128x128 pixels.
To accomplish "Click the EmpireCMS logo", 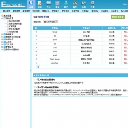I will (x=13, y=5).
